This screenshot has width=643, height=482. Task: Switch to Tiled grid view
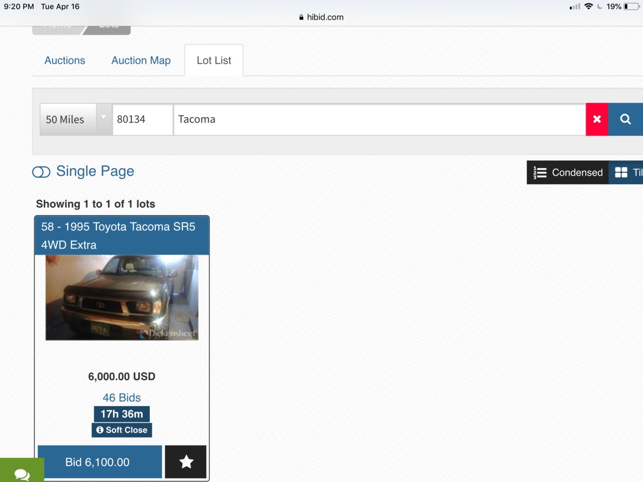[x=626, y=172]
